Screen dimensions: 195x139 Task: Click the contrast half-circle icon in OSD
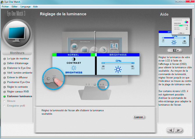(74, 59)
